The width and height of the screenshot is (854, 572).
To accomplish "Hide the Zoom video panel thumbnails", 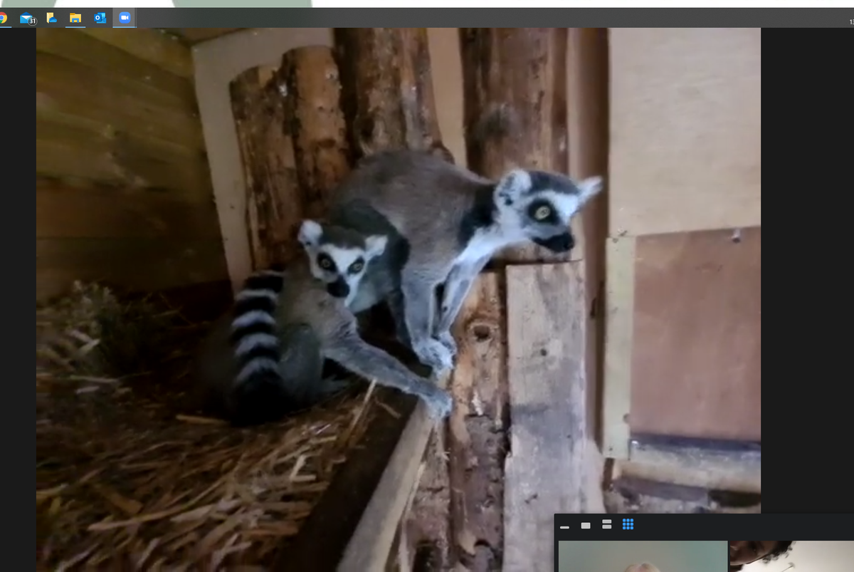I will [565, 526].
